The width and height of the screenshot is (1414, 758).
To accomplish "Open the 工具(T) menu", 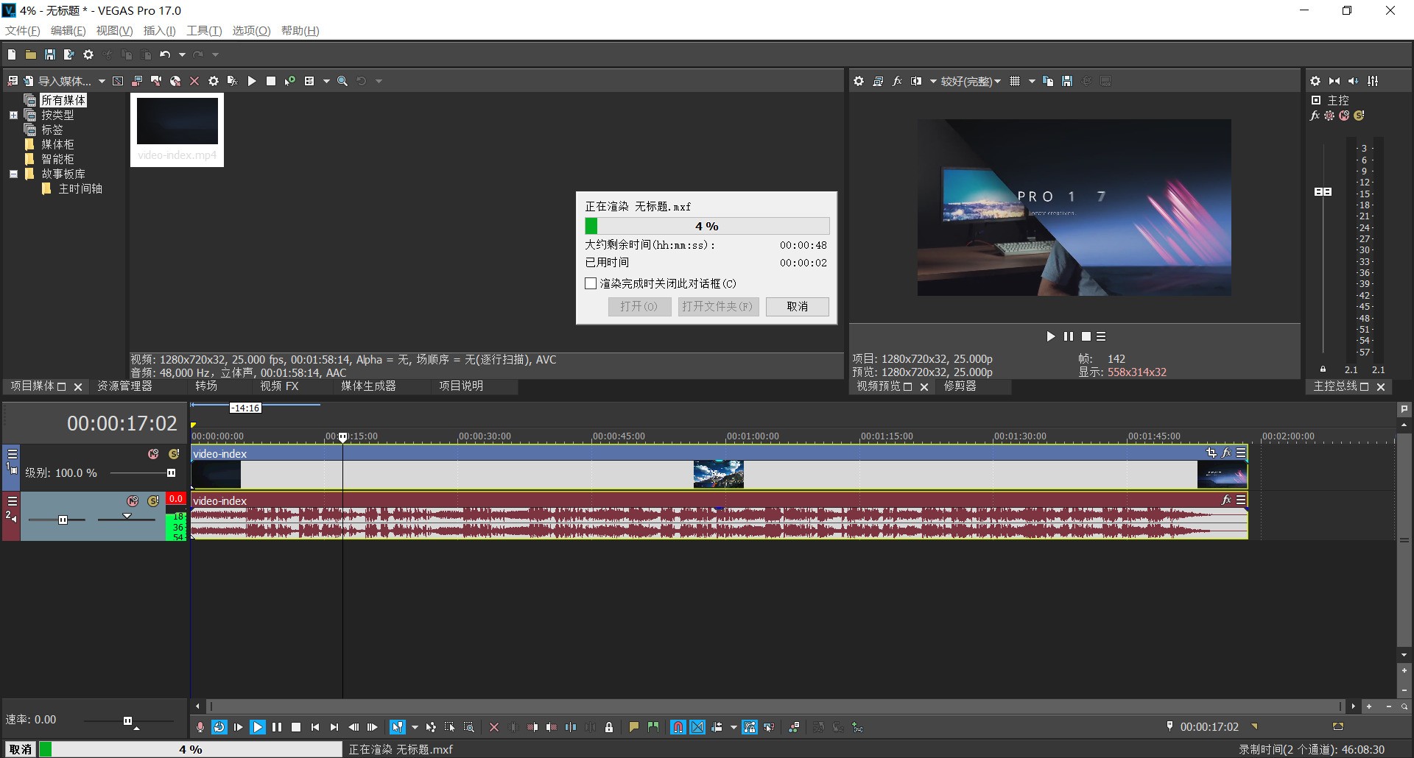I will pos(203,30).
